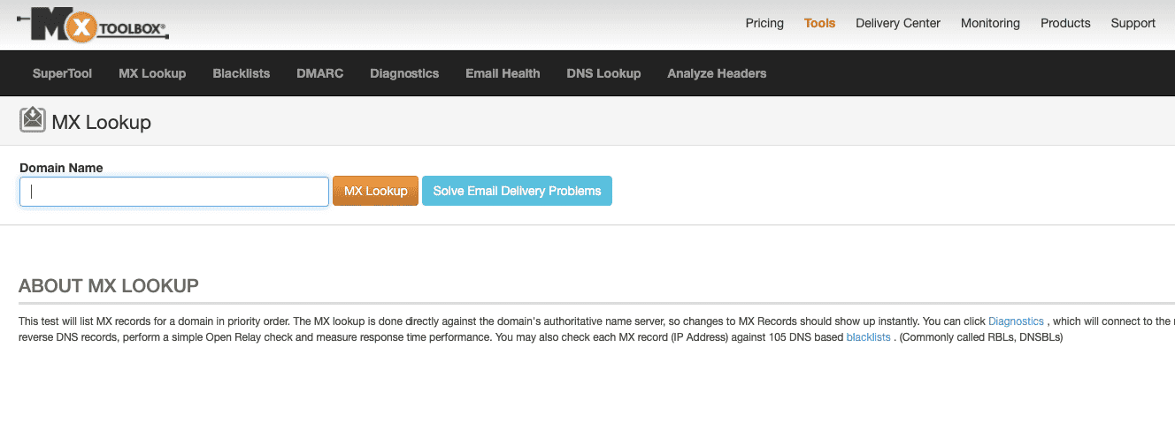Focus the Domain Name input field
This screenshot has height=423, width=1175.
(x=174, y=192)
